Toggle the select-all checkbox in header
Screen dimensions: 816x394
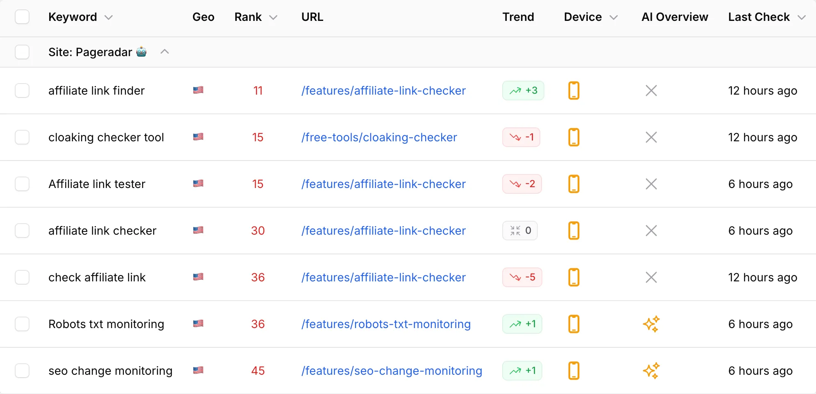22,17
